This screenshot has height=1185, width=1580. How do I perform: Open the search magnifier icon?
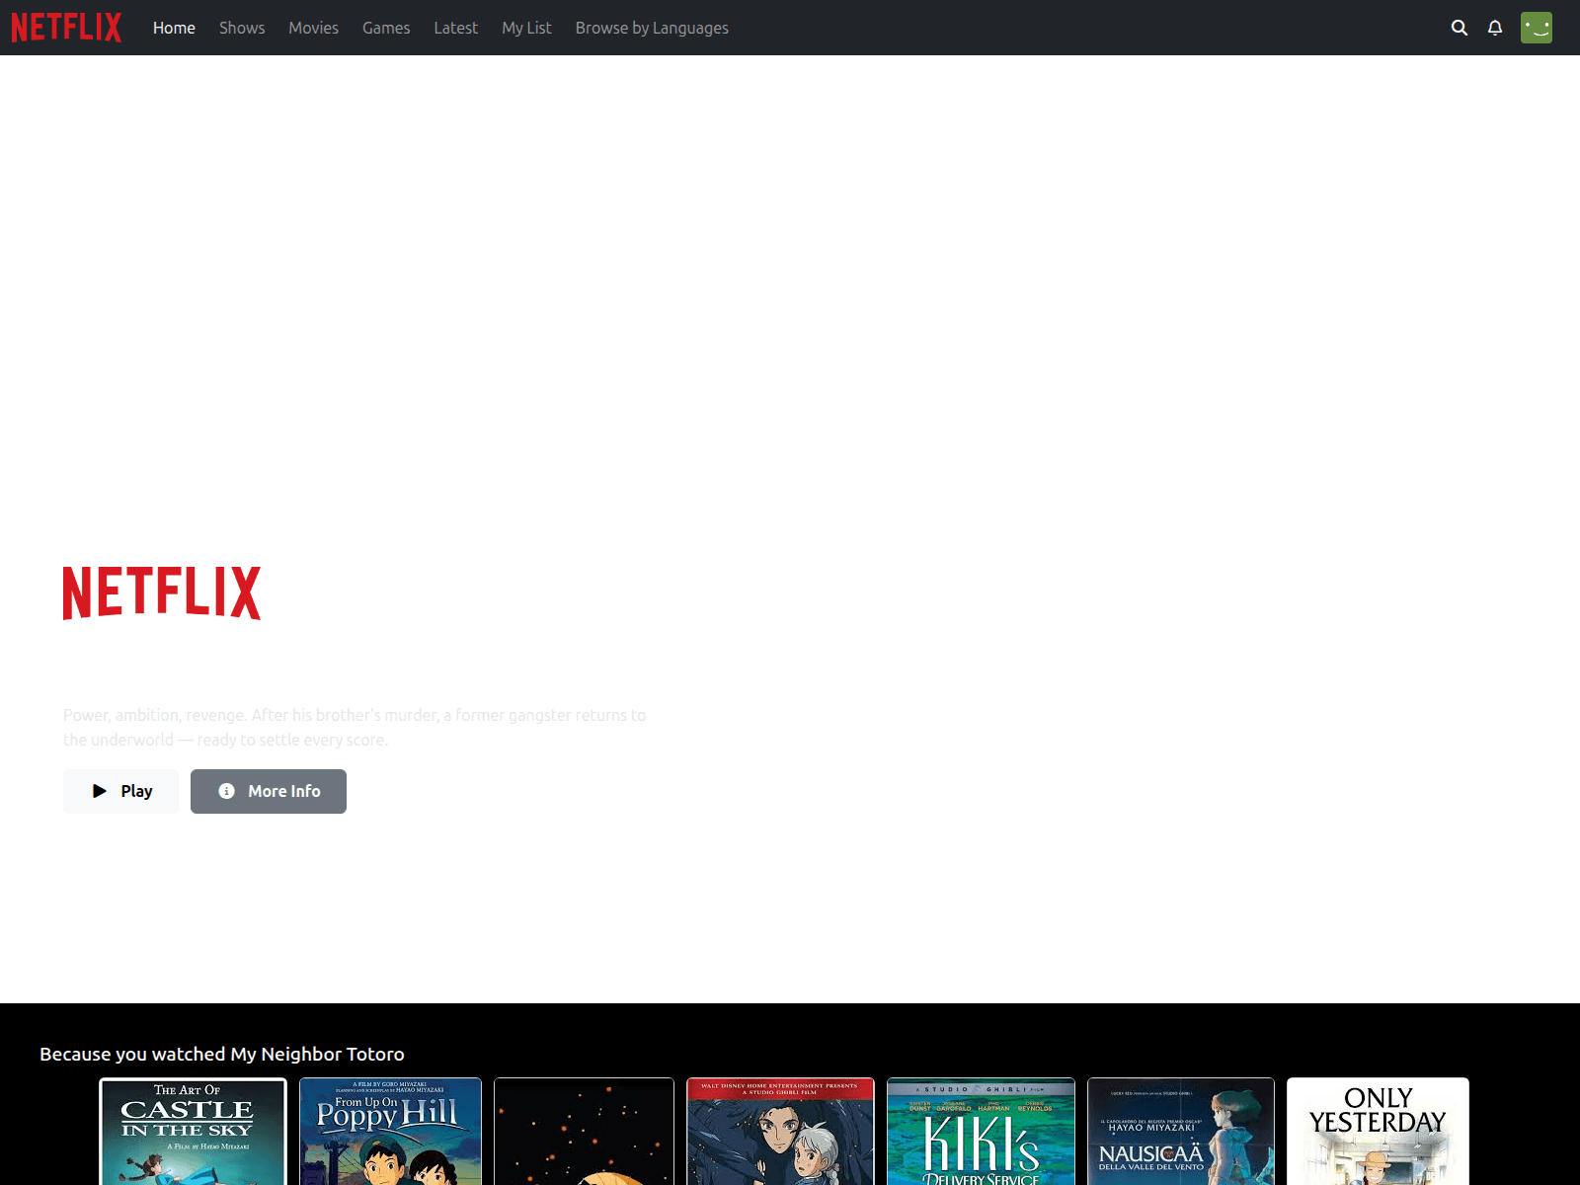(1459, 28)
